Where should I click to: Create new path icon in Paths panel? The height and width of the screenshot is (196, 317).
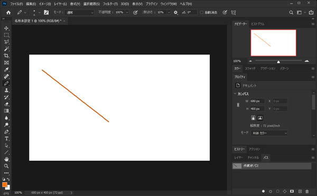[300, 191]
